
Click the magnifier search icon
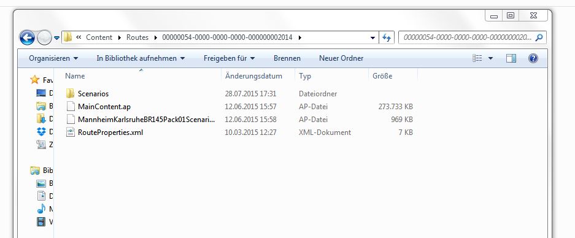539,37
